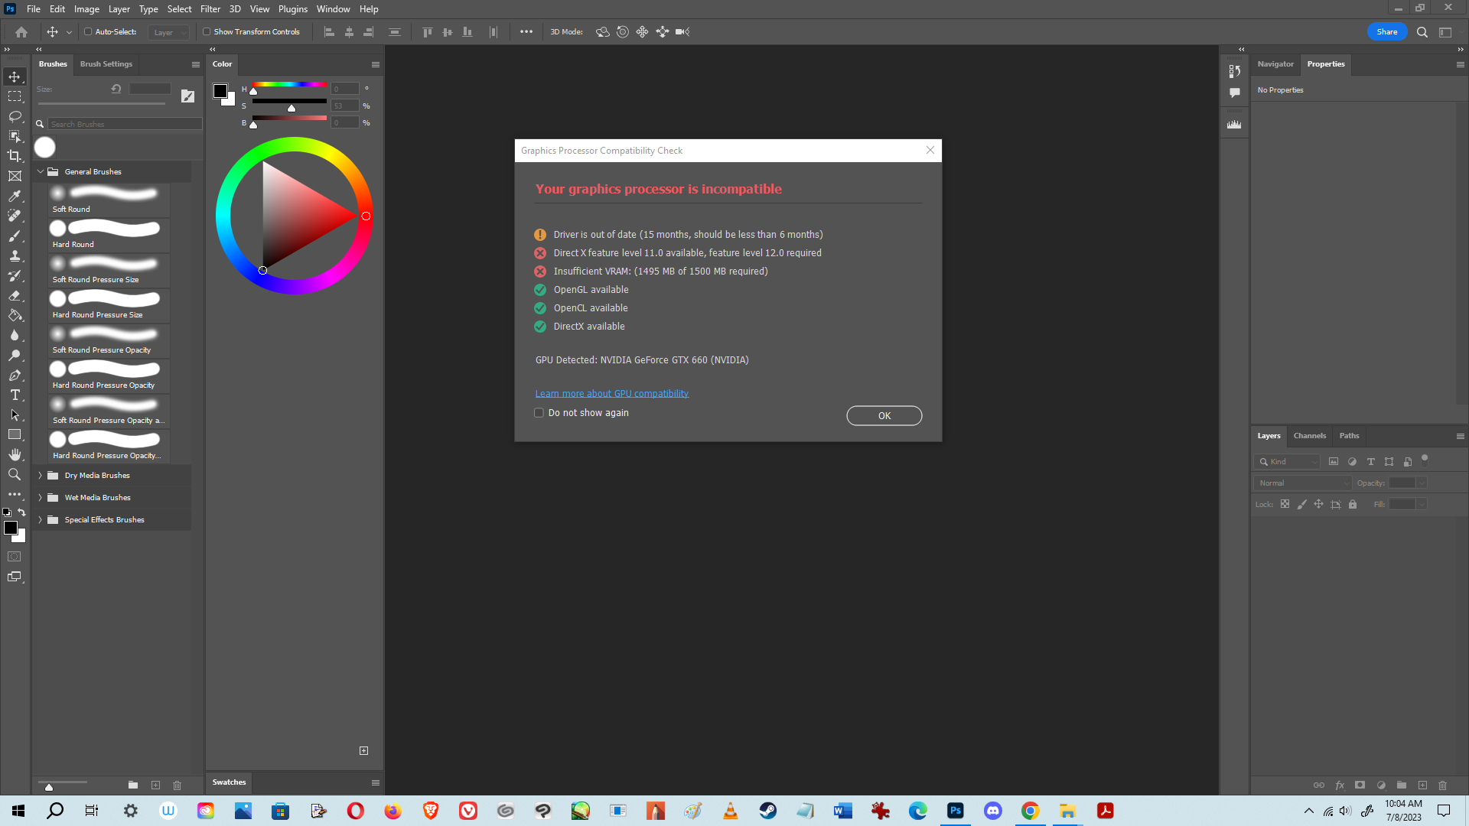Toggle Quick Mask mode icon
The image size is (1469, 826).
coord(15,557)
